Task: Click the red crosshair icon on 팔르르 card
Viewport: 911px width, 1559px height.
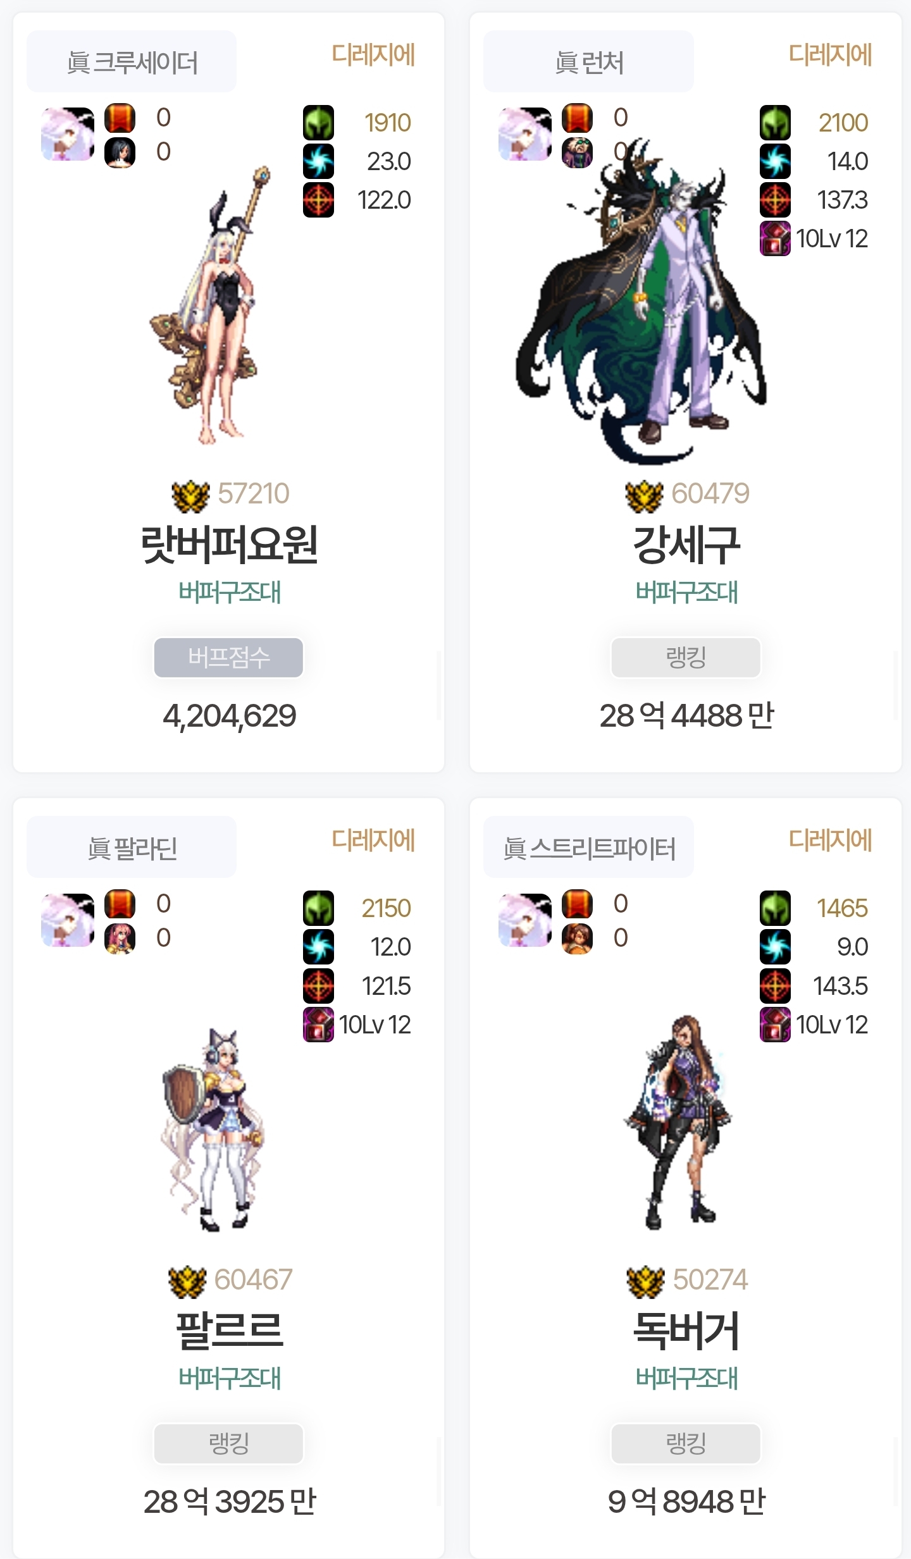Action: 318,986
